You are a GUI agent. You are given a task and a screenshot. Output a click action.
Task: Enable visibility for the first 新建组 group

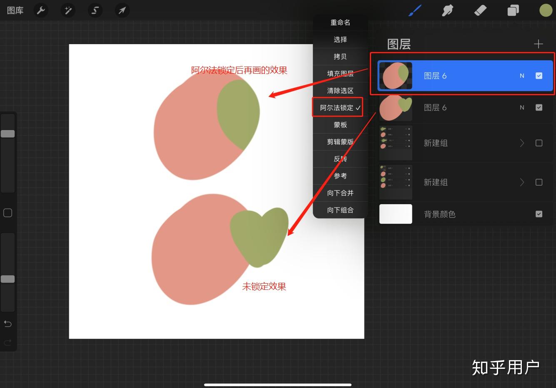[x=539, y=143]
